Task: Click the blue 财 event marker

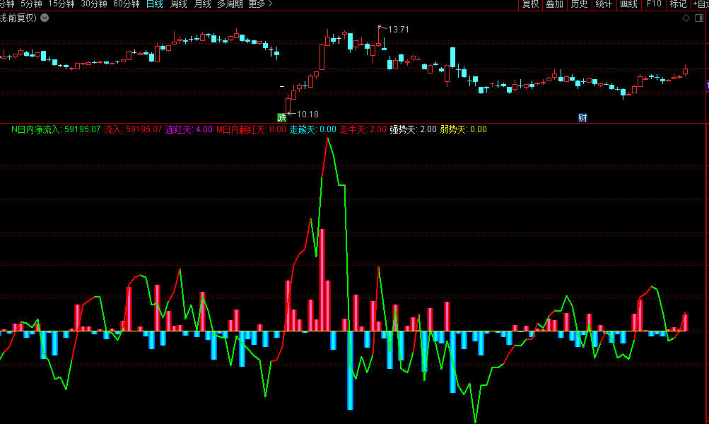Action: 582,117
